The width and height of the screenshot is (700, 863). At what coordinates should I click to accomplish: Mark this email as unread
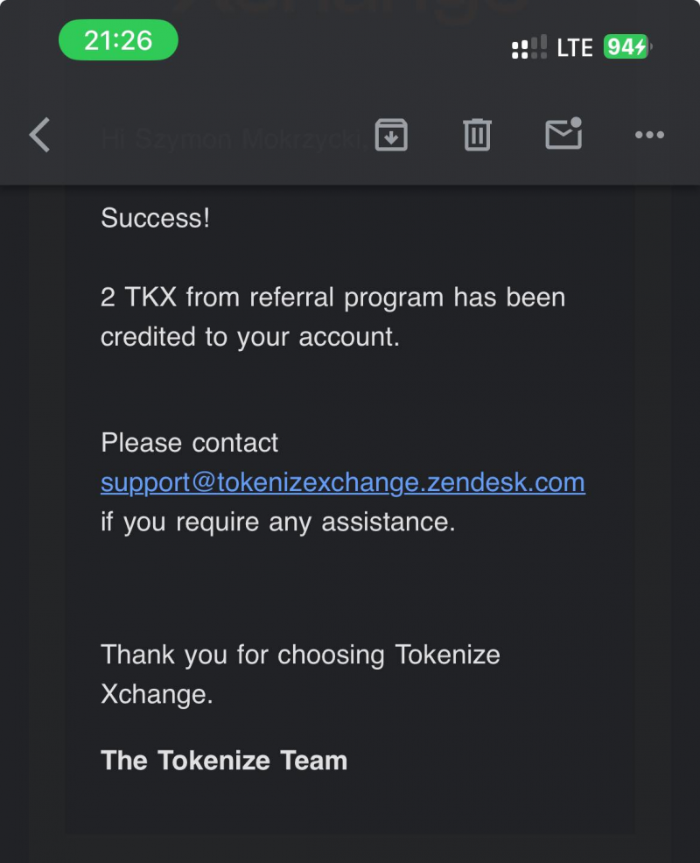pyautogui.click(x=563, y=134)
